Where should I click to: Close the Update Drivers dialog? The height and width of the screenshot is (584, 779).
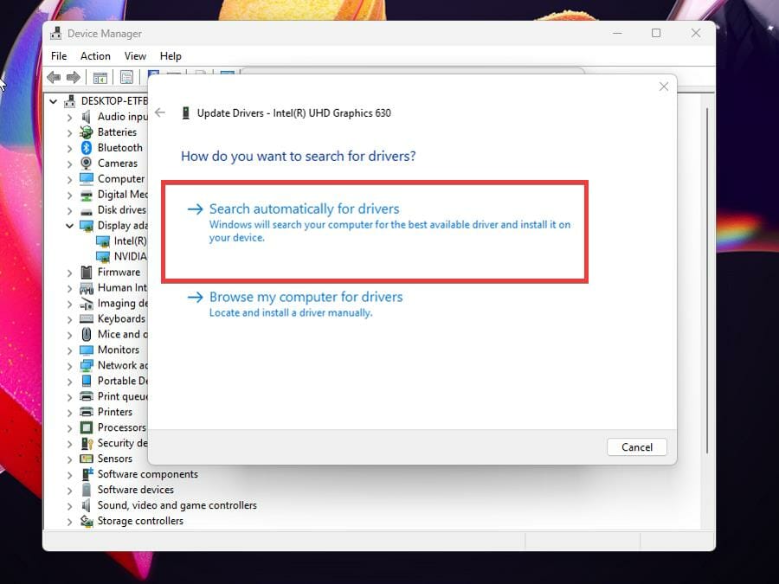click(663, 87)
